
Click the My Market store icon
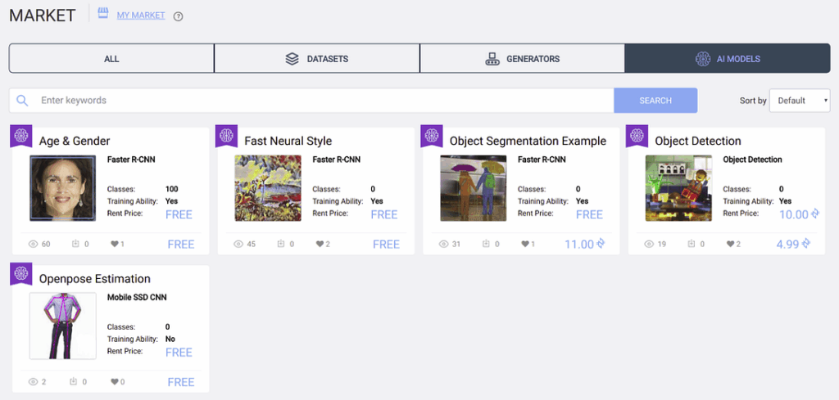tap(103, 14)
